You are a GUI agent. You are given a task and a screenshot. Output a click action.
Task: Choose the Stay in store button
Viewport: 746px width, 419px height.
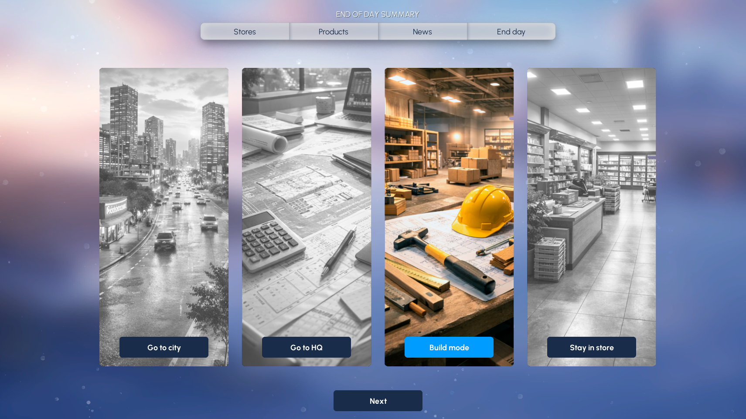pyautogui.click(x=592, y=347)
